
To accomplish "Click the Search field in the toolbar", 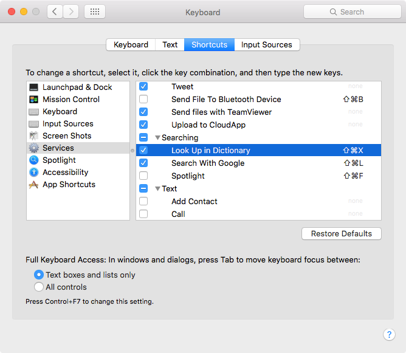I will point(353,12).
